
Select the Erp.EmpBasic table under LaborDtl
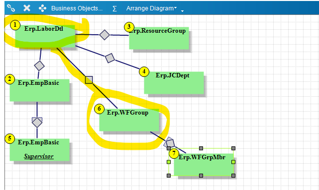39,90
